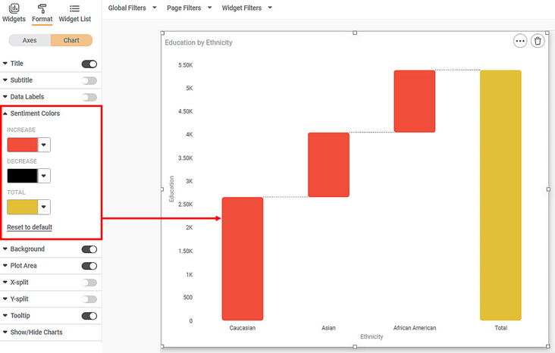The height and width of the screenshot is (353, 555).
Task: Select the Format paint roller icon
Action: [x=42, y=8]
